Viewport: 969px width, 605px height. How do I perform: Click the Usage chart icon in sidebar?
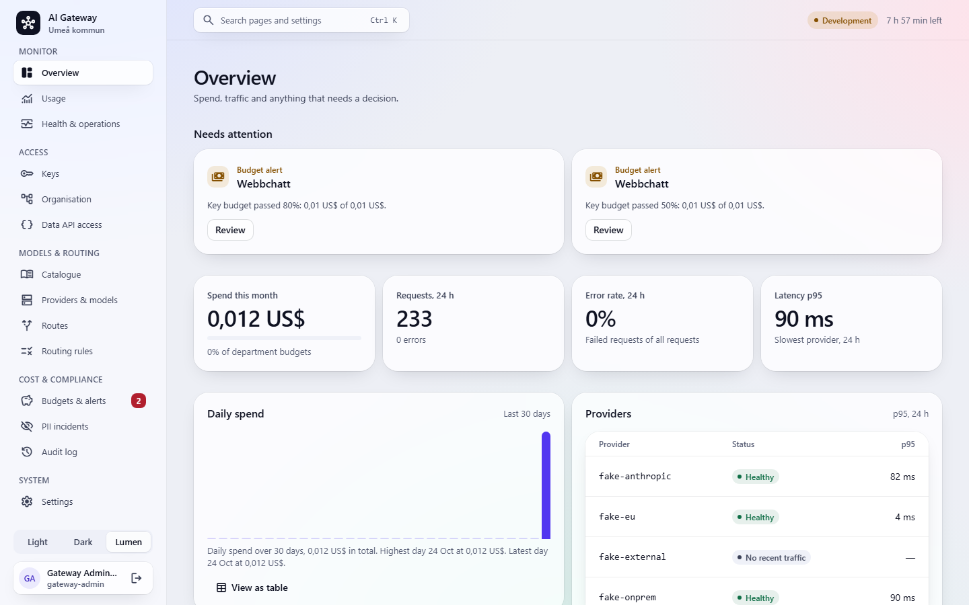[27, 99]
